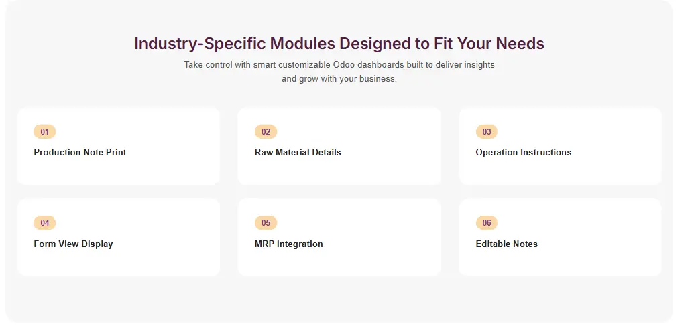Click blank area under Raw Material Details title
The height and width of the screenshot is (326, 696).
pyautogui.click(x=339, y=170)
